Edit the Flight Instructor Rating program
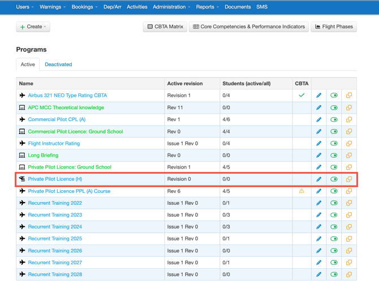379x288 pixels. coord(318,143)
